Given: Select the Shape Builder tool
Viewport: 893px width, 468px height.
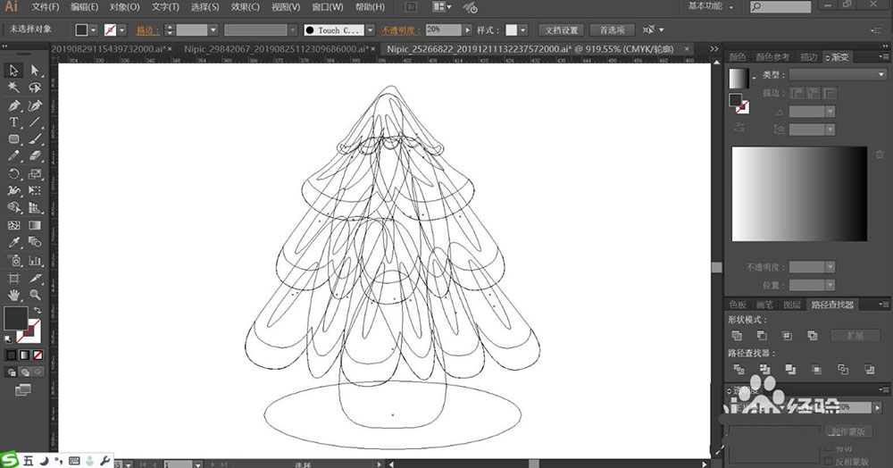Looking at the screenshot, I should click(13, 208).
